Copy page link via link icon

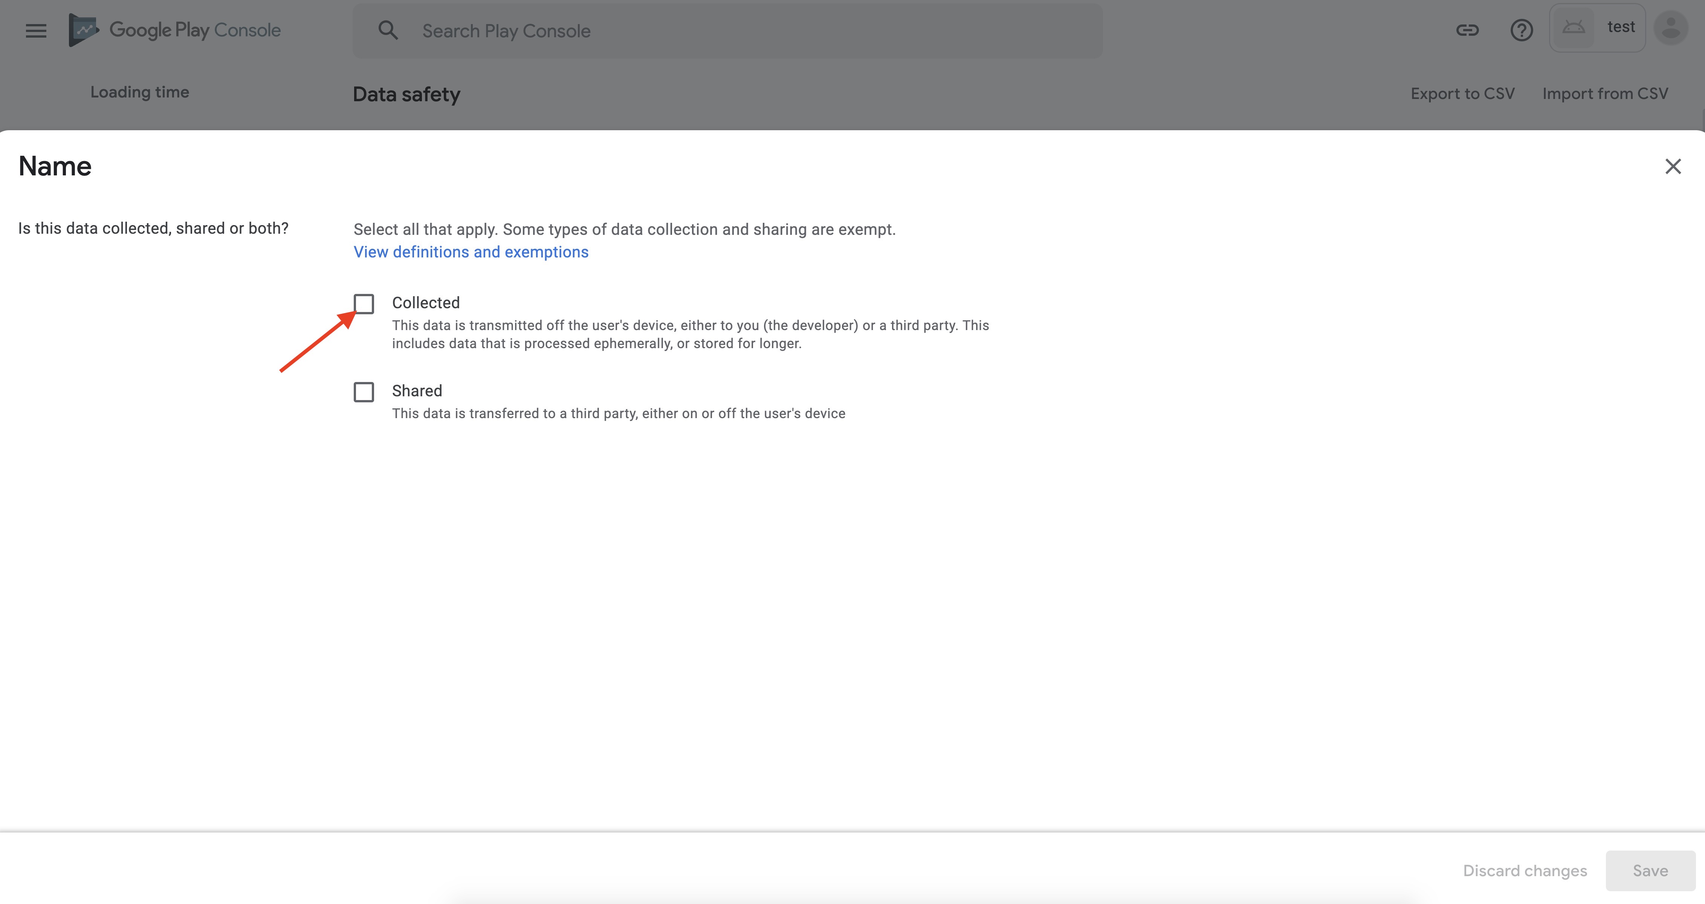[x=1467, y=30]
